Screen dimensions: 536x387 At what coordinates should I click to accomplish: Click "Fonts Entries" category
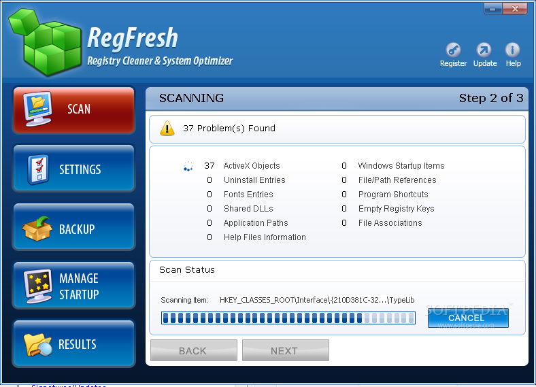coord(248,195)
